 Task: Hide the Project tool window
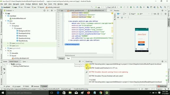point(55,11)
